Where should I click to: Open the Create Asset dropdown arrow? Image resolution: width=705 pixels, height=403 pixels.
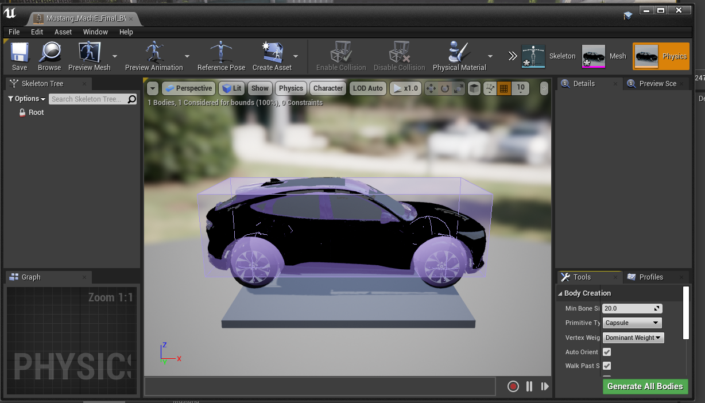coord(296,56)
